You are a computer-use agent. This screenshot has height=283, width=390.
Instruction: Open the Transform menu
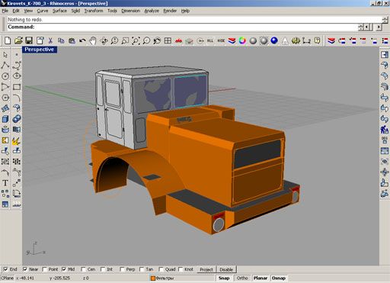[x=94, y=11]
